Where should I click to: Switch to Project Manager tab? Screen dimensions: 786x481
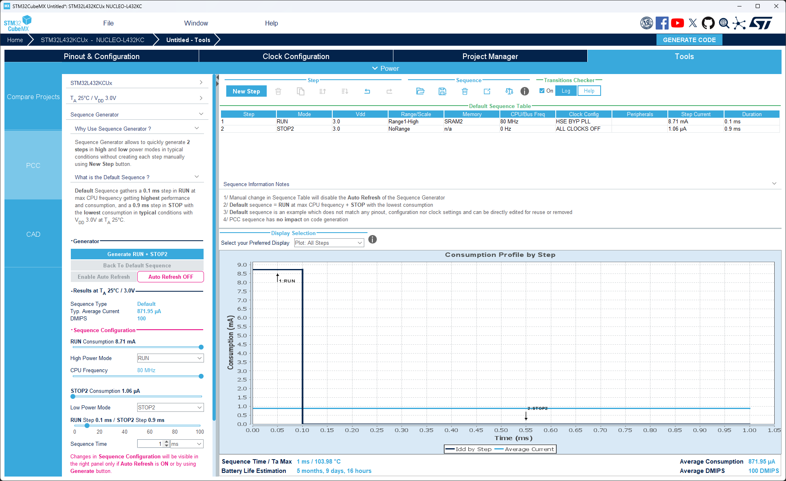point(490,56)
